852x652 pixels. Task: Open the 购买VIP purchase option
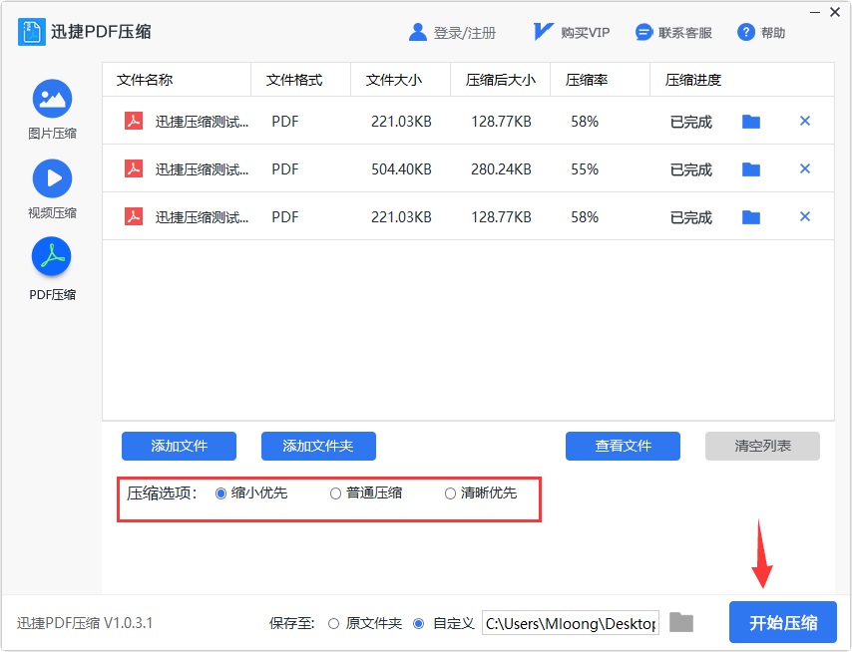(571, 33)
